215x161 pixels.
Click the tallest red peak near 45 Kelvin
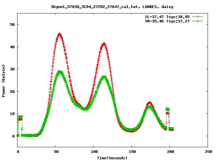click(59, 34)
